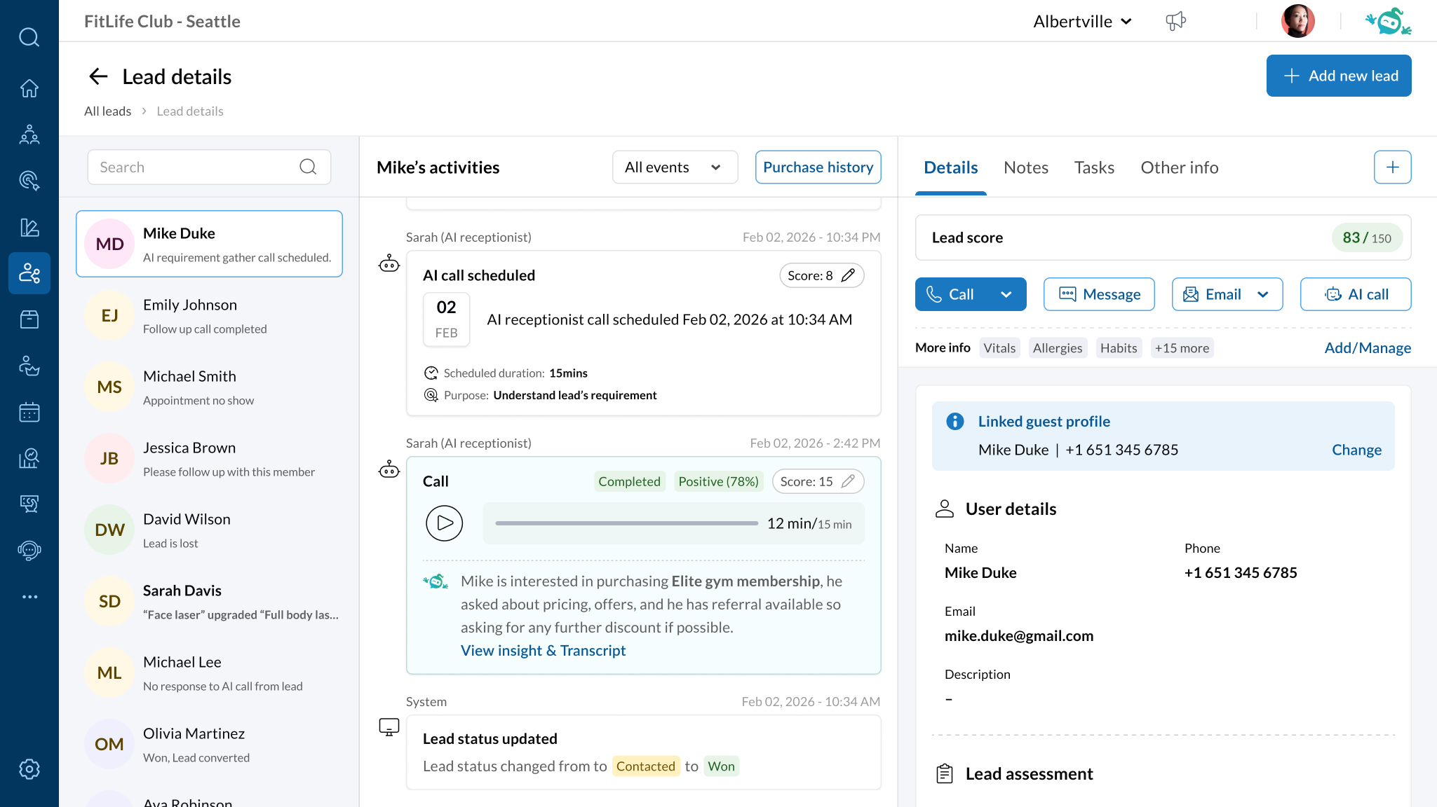
Task: Click the search icon in left sidebar
Action: coord(29,36)
